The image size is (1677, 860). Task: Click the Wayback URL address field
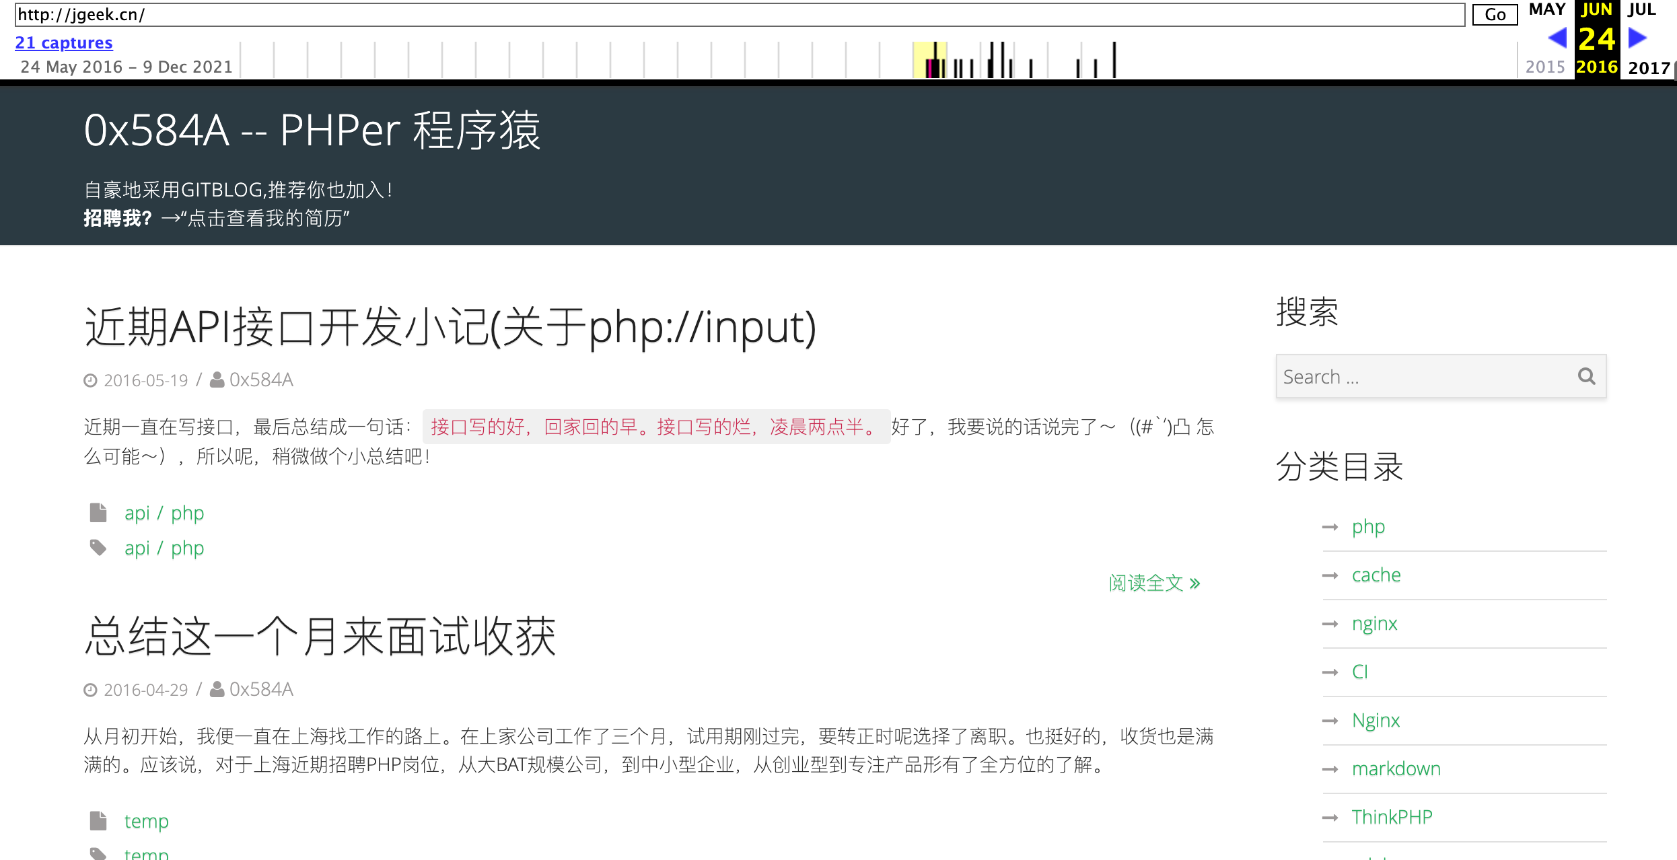pyautogui.click(x=739, y=15)
